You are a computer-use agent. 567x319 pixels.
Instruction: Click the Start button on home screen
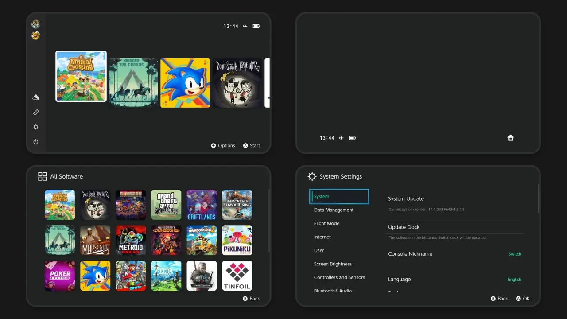252,145
